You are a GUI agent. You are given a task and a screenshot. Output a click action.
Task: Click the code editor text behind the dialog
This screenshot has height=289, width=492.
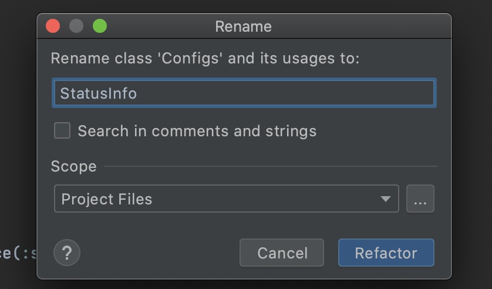pos(18,253)
